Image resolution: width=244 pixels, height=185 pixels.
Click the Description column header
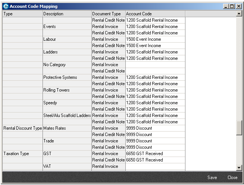click(x=67, y=14)
